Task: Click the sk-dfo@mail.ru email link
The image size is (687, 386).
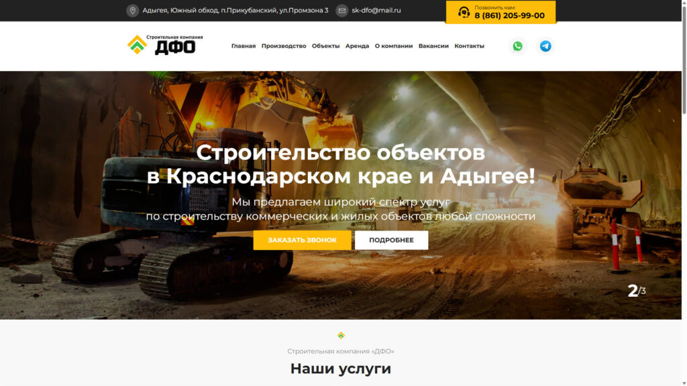Action: click(x=376, y=11)
